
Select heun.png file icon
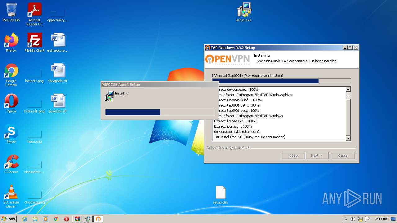(34, 136)
